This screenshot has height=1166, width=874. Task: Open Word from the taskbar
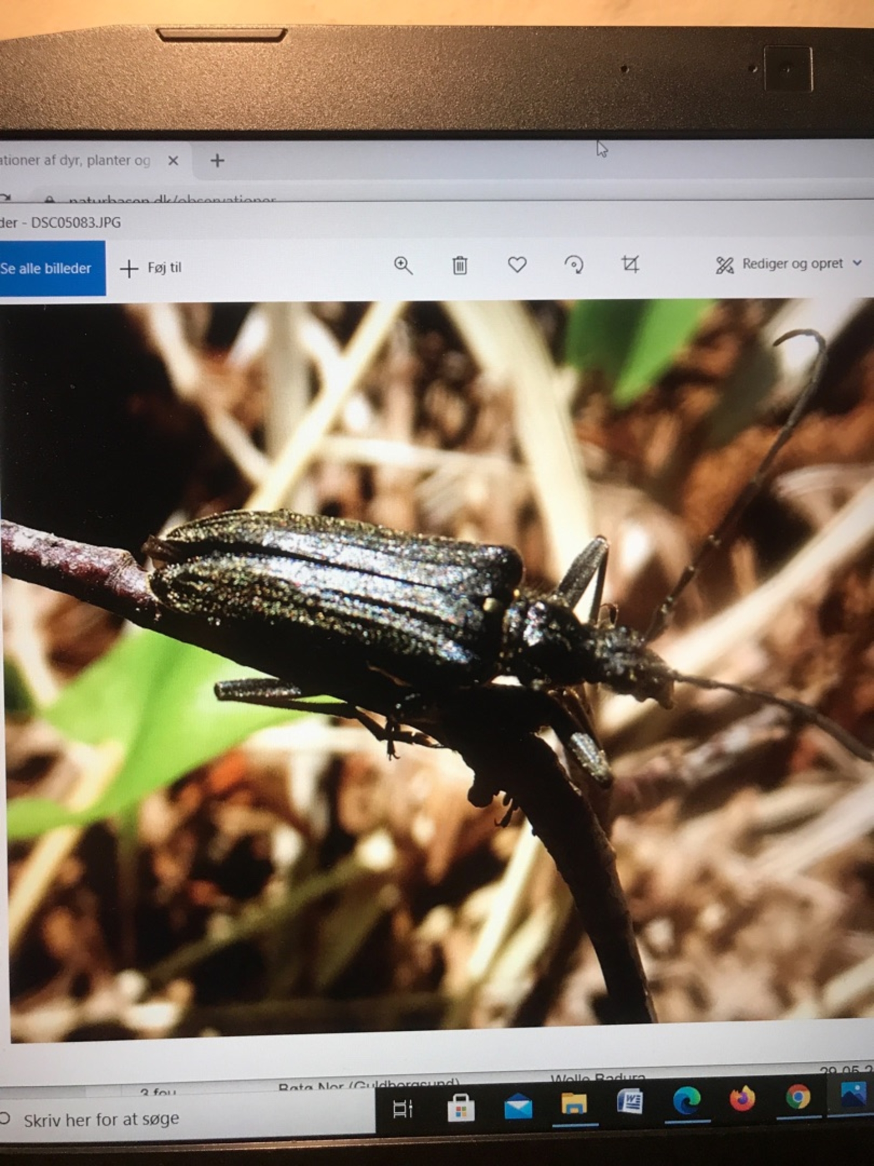click(x=630, y=1102)
